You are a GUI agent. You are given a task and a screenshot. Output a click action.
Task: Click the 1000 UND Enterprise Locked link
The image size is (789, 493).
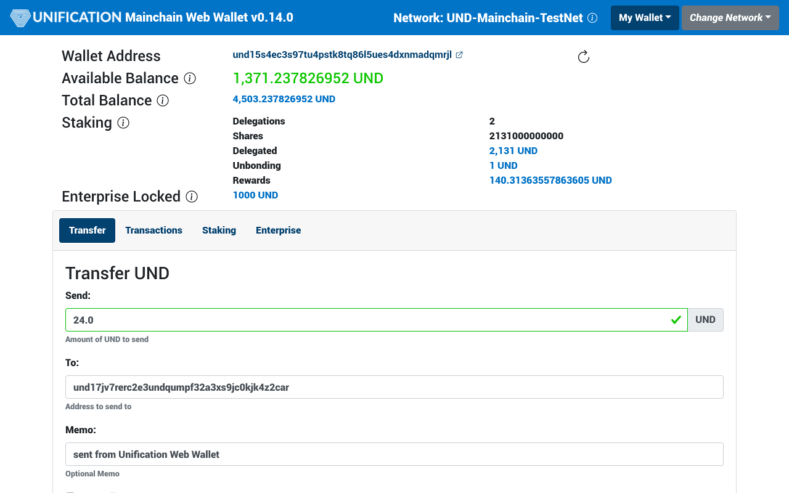[255, 195]
